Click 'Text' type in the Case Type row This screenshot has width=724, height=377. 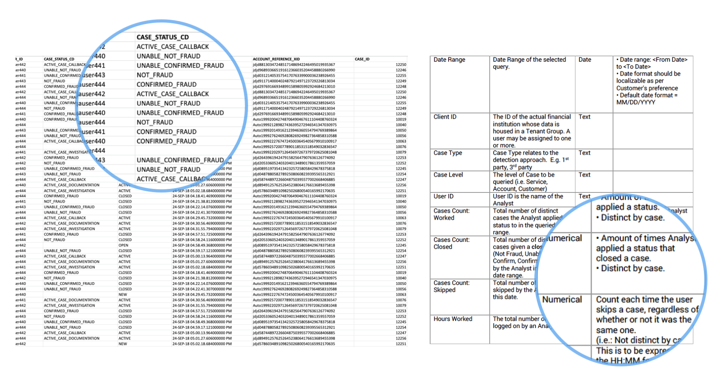[x=584, y=153]
